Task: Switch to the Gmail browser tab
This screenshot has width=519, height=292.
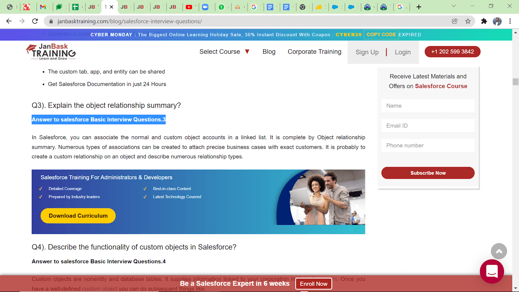Action: 43,7
